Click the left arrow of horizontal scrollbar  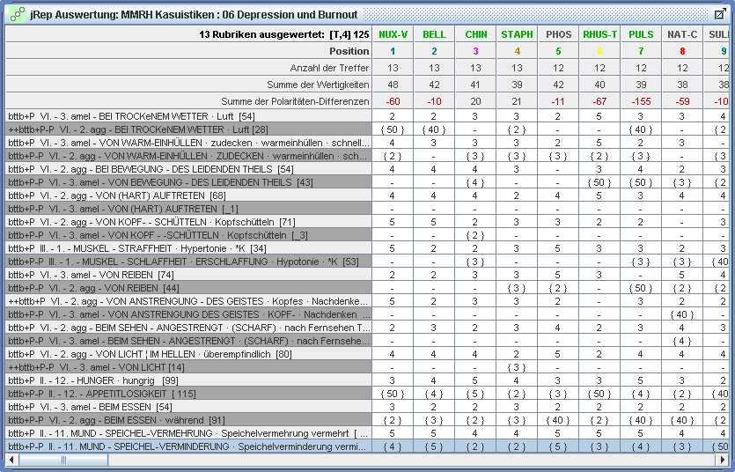(x=12, y=459)
